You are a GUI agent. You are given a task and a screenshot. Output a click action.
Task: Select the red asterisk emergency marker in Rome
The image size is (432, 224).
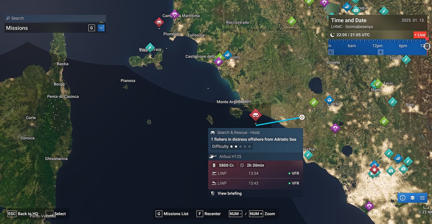(375, 170)
